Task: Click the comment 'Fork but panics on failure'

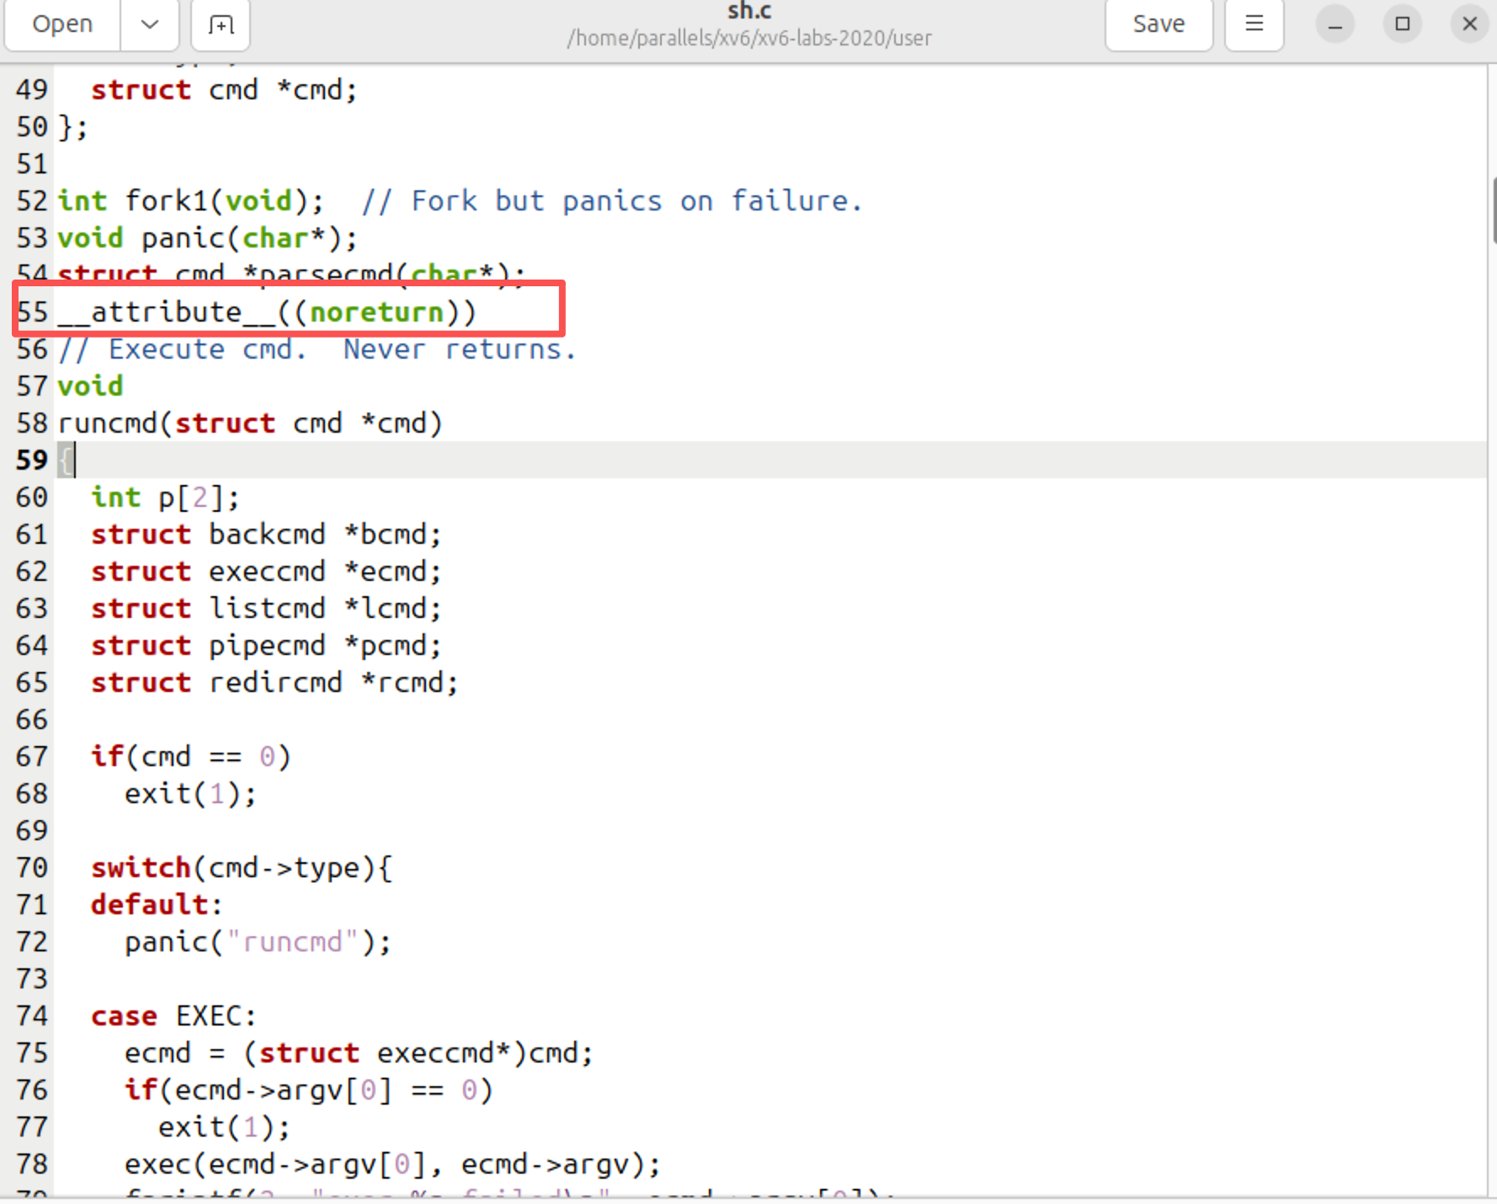Action: [x=611, y=201]
